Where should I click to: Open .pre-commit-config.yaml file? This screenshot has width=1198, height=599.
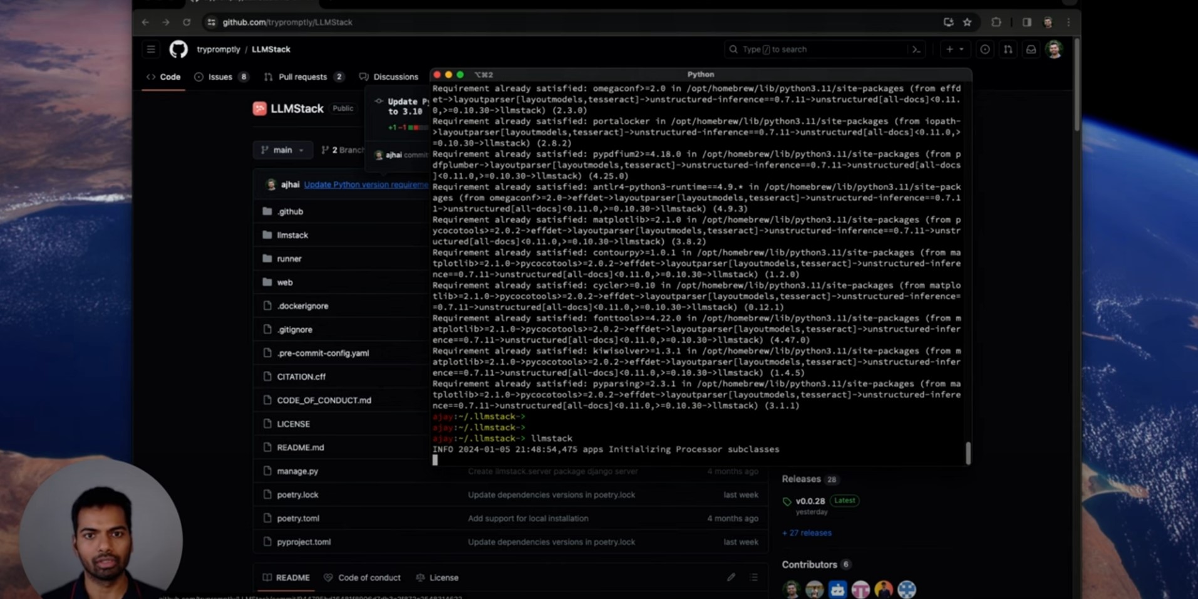click(323, 353)
